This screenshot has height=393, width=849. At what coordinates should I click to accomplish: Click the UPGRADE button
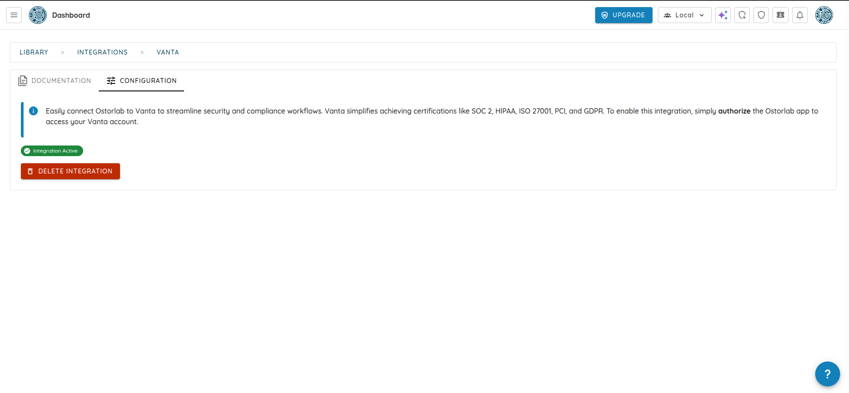pyautogui.click(x=624, y=15)
